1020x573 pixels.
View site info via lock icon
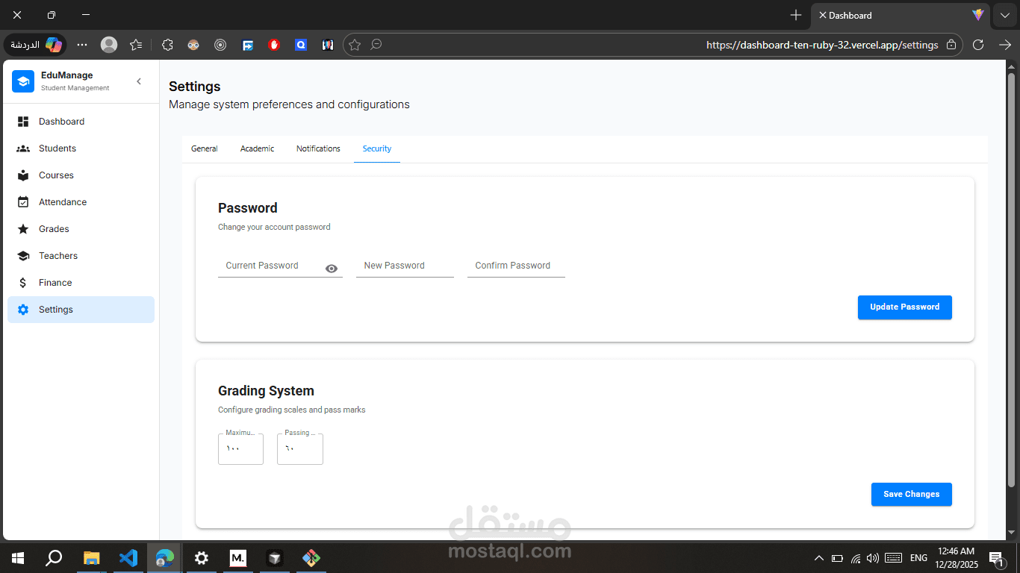click(951, 45)
